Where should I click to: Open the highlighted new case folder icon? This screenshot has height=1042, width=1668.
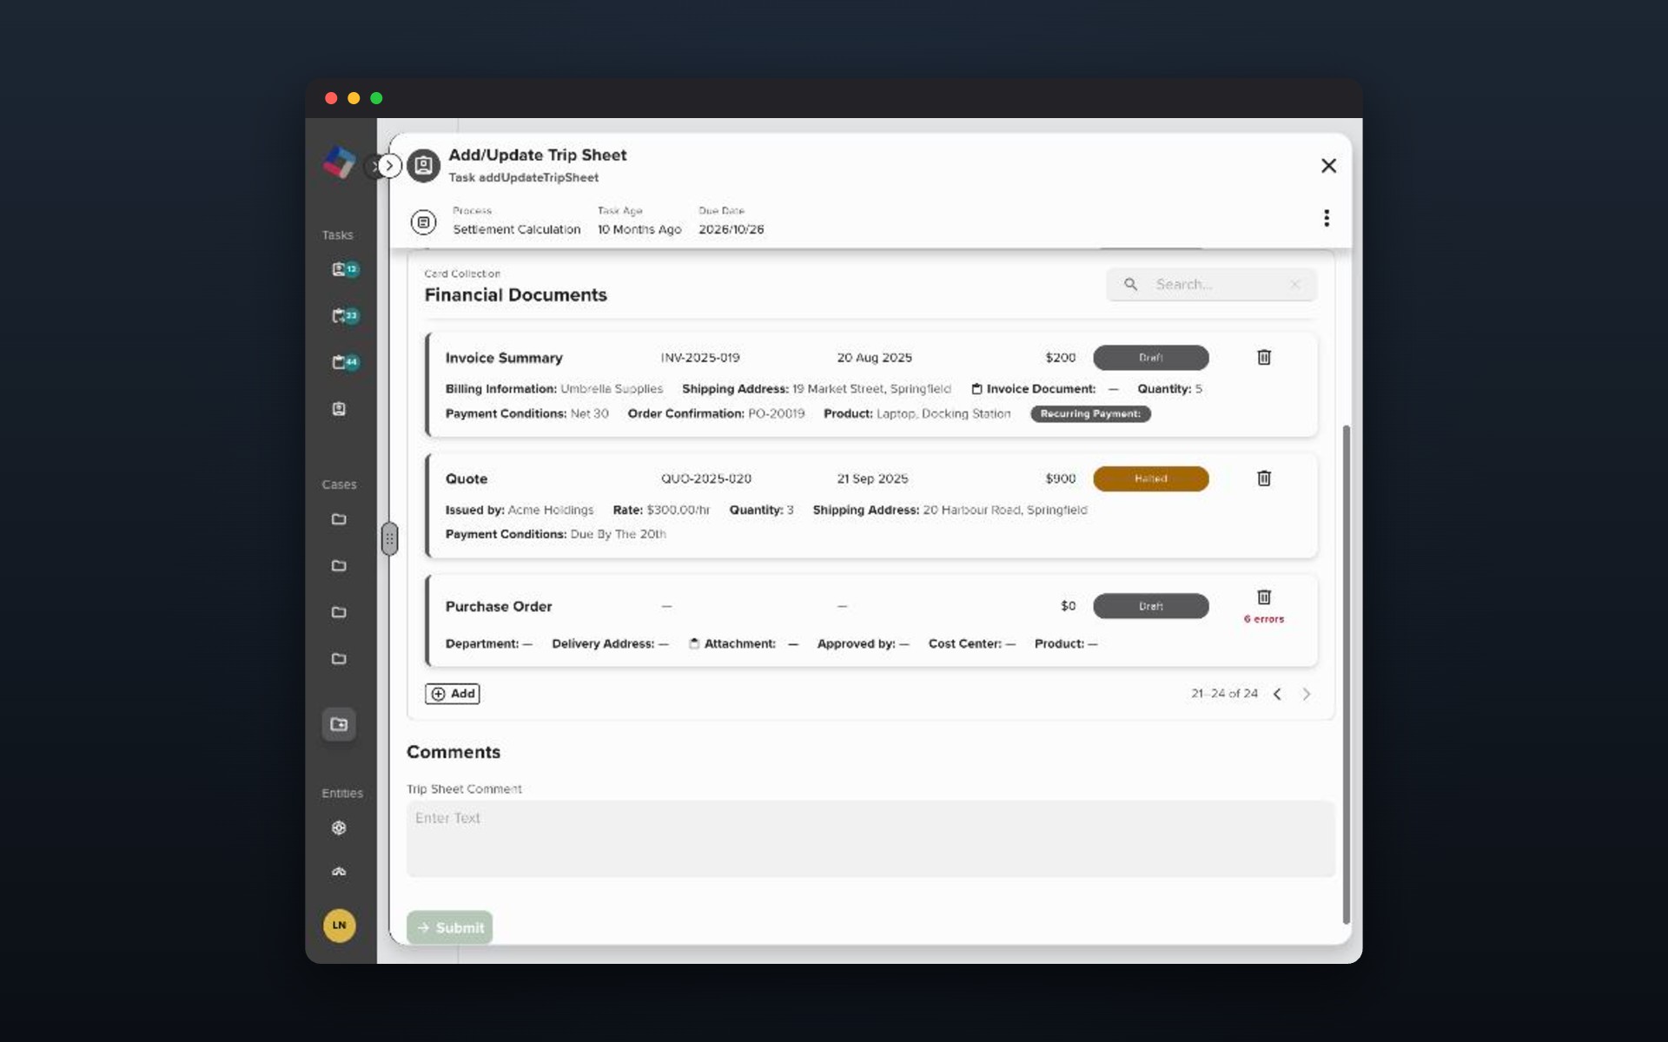[x=339, y=724]
